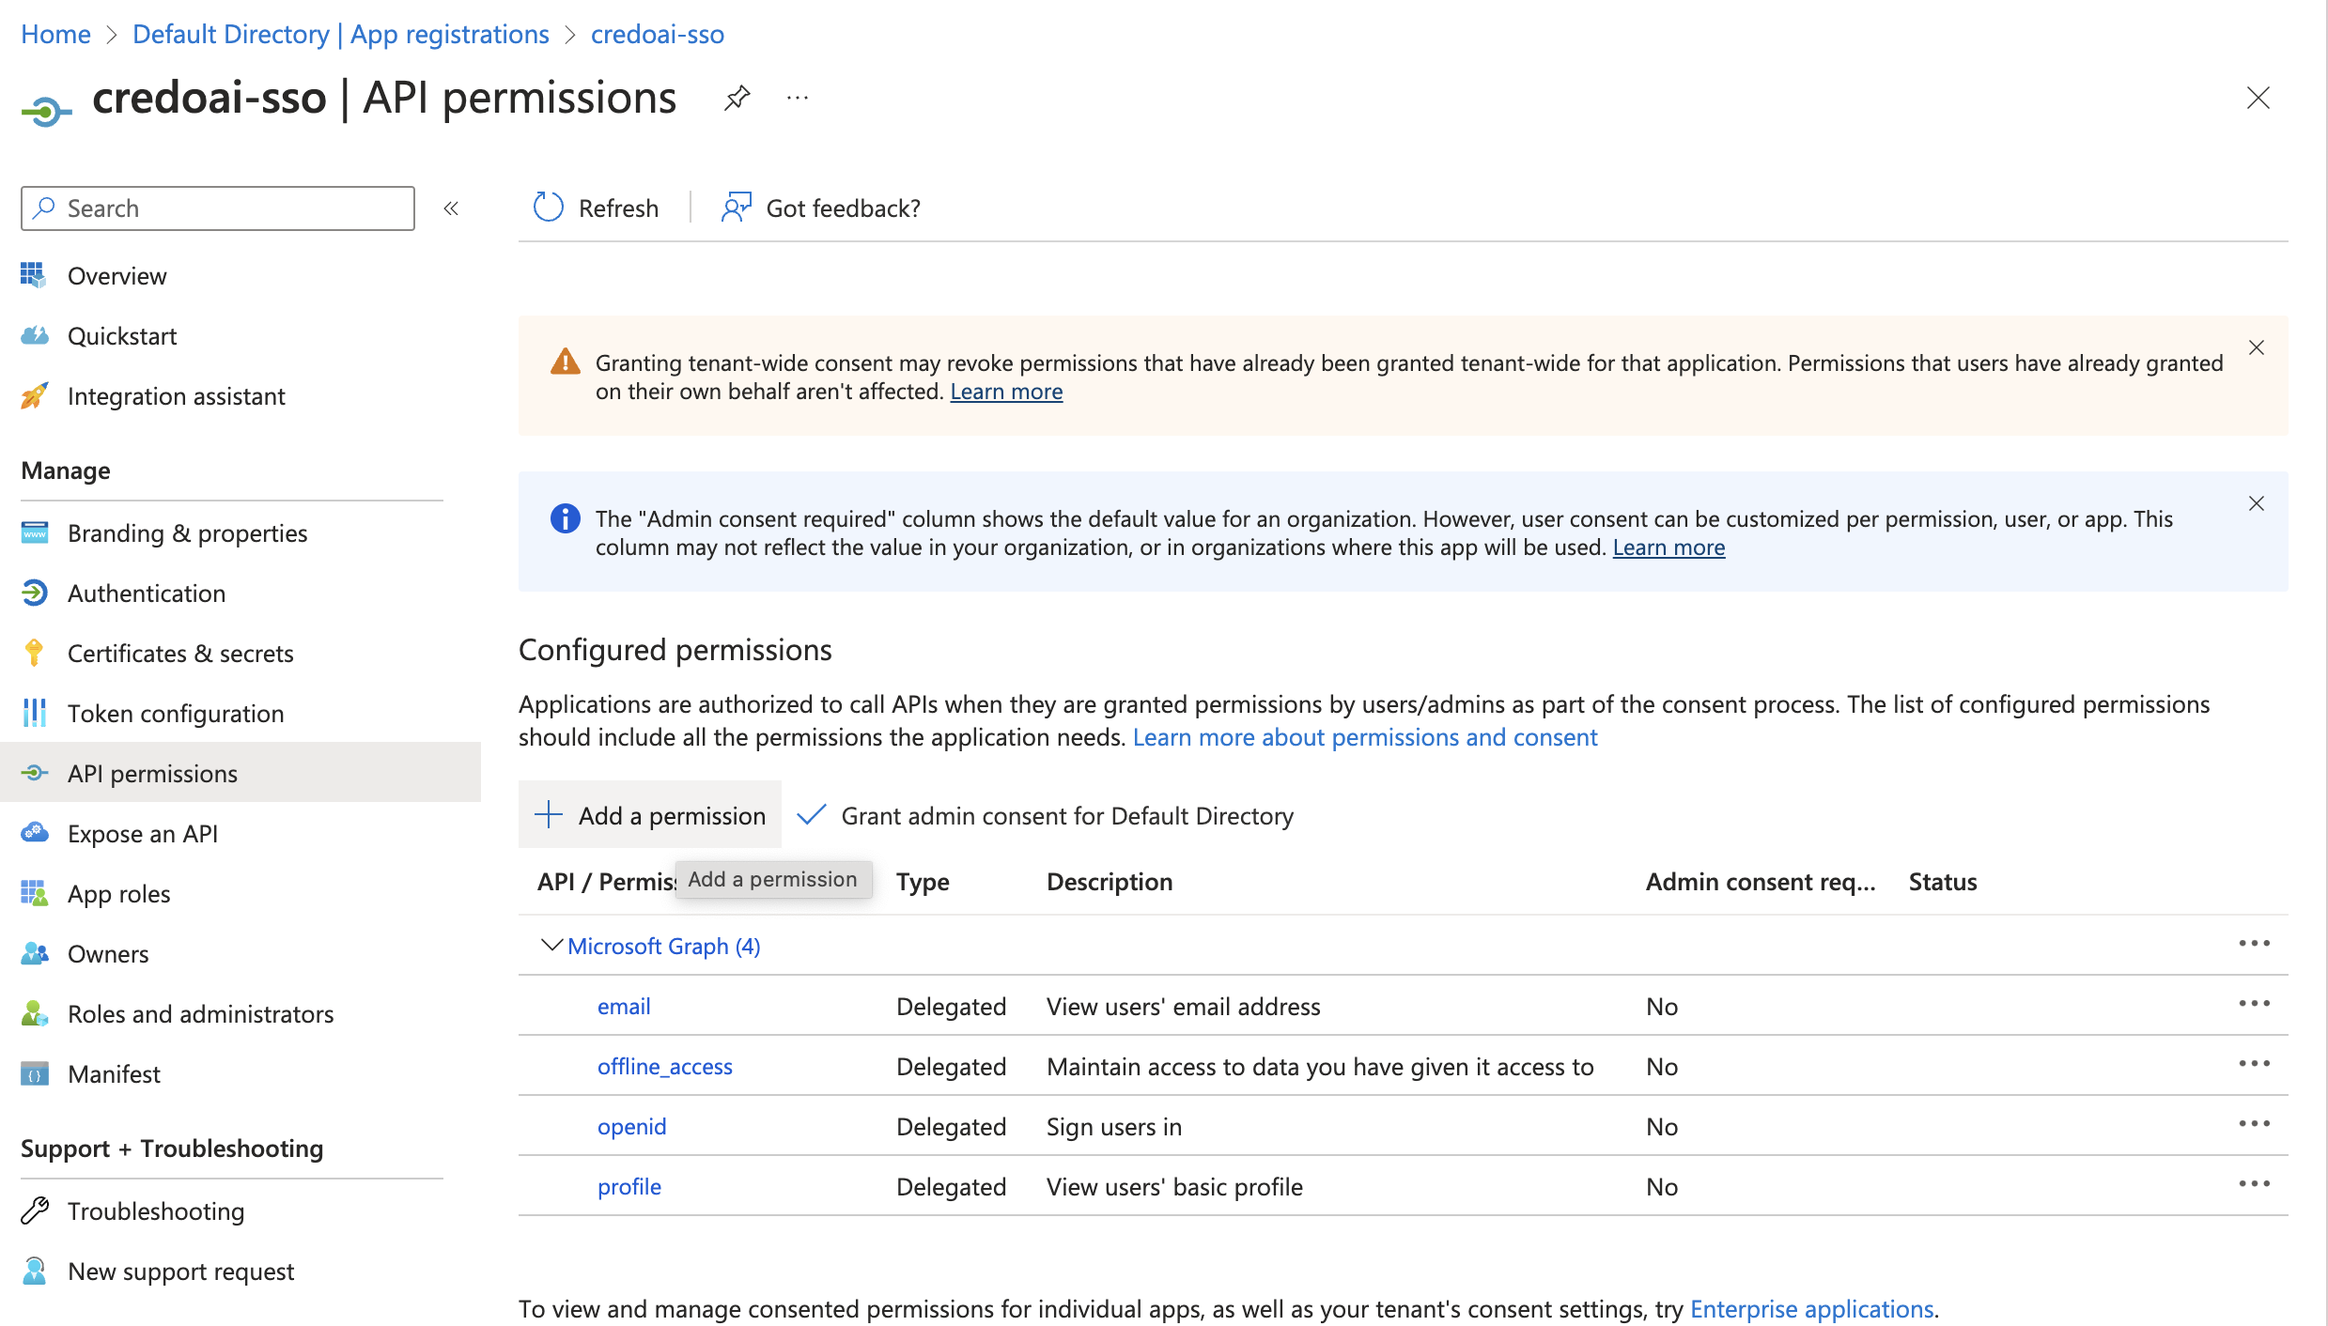Screen dimensions: 2328x1326
Task: Open the email permission link
Action: (x=624, y=1006)
